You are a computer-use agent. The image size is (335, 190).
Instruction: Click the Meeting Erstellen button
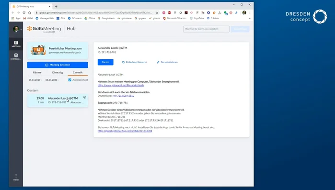58,65
